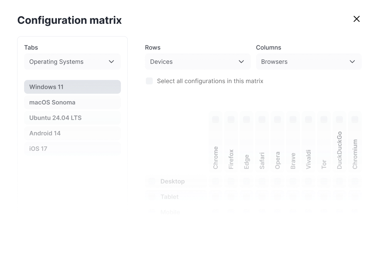This screenshot has height=262, width=379.
Task: Select all Safari configurations via column checkbox
Action: pyautogui.click(x=262, y=119)
